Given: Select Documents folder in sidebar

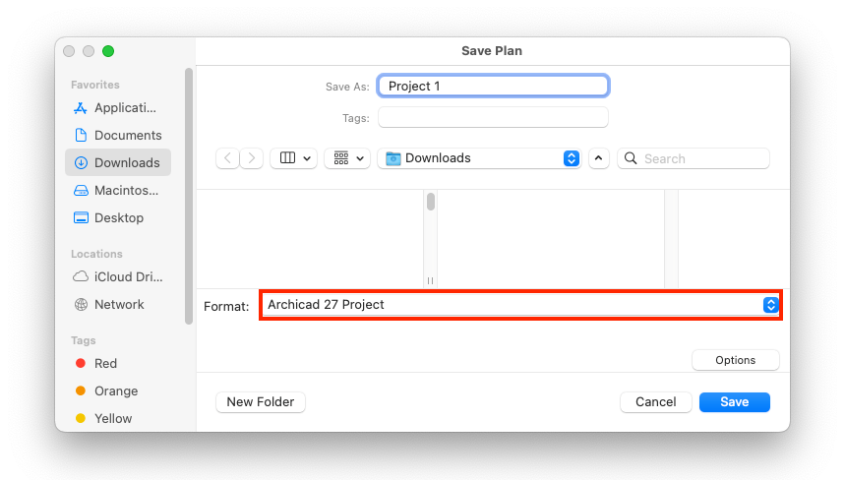Looking at the screenshot, I should pos(117,135).
